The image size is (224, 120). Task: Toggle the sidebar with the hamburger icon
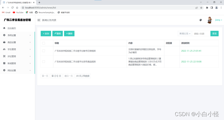(x=39, y=20)
